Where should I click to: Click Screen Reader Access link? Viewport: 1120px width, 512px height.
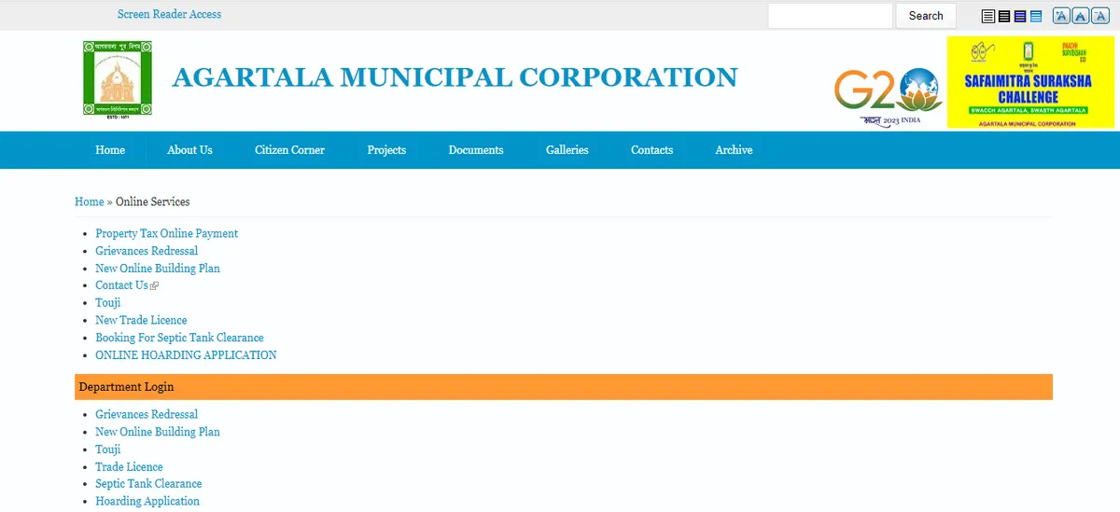[x=169, y=14]
